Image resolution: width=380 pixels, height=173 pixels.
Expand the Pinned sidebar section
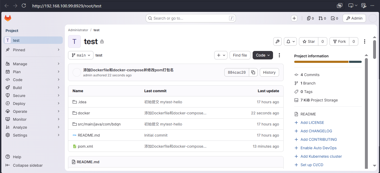click(33, 50)
